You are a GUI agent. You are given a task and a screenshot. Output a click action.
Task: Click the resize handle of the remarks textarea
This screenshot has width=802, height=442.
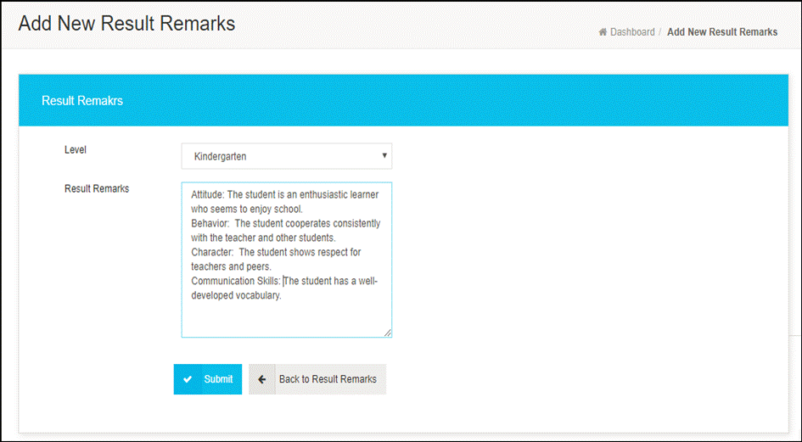(x=387, y=333)
